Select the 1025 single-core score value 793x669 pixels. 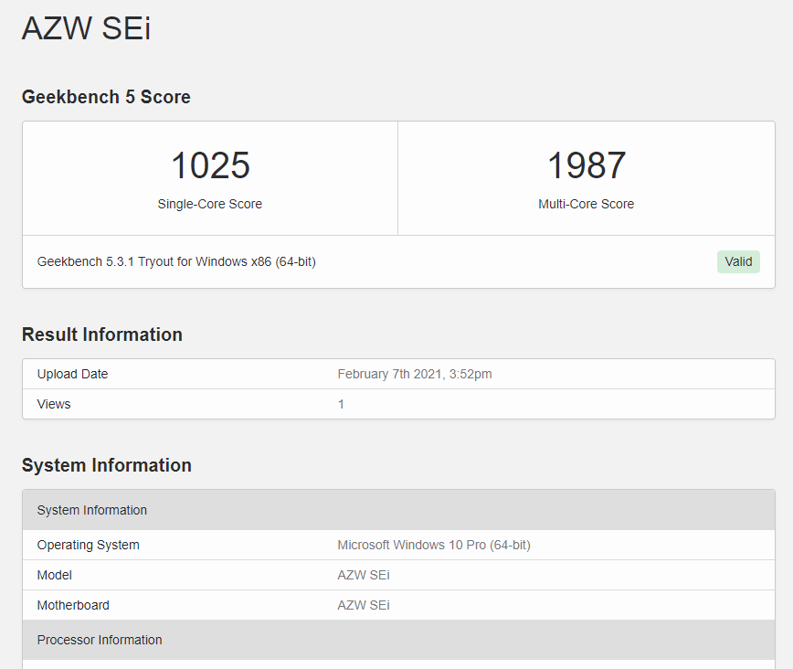[210, 165]
